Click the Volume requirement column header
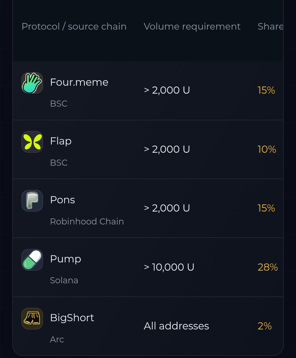This screenshot has width=296, height=358. click(192, 27)
